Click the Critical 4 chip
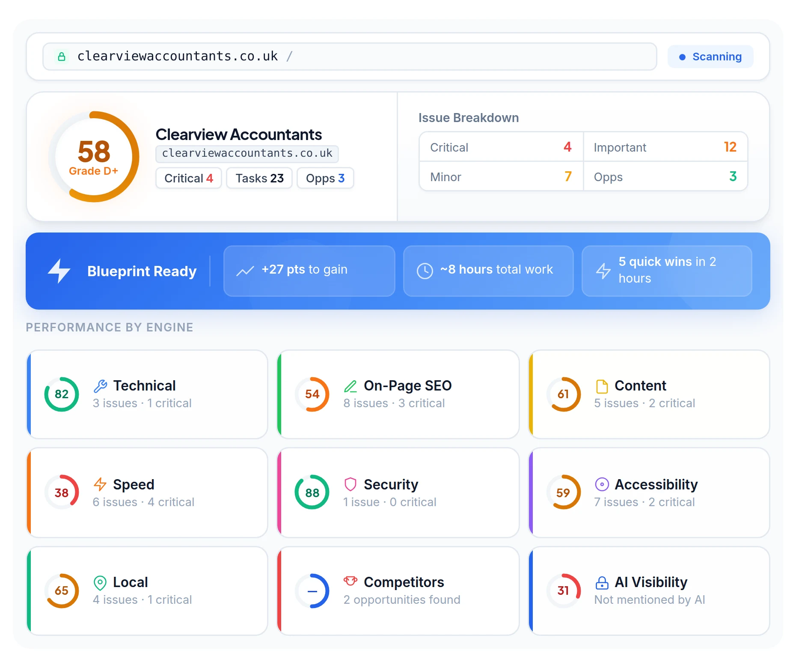 pyautogui.click(x=189, y=178)
